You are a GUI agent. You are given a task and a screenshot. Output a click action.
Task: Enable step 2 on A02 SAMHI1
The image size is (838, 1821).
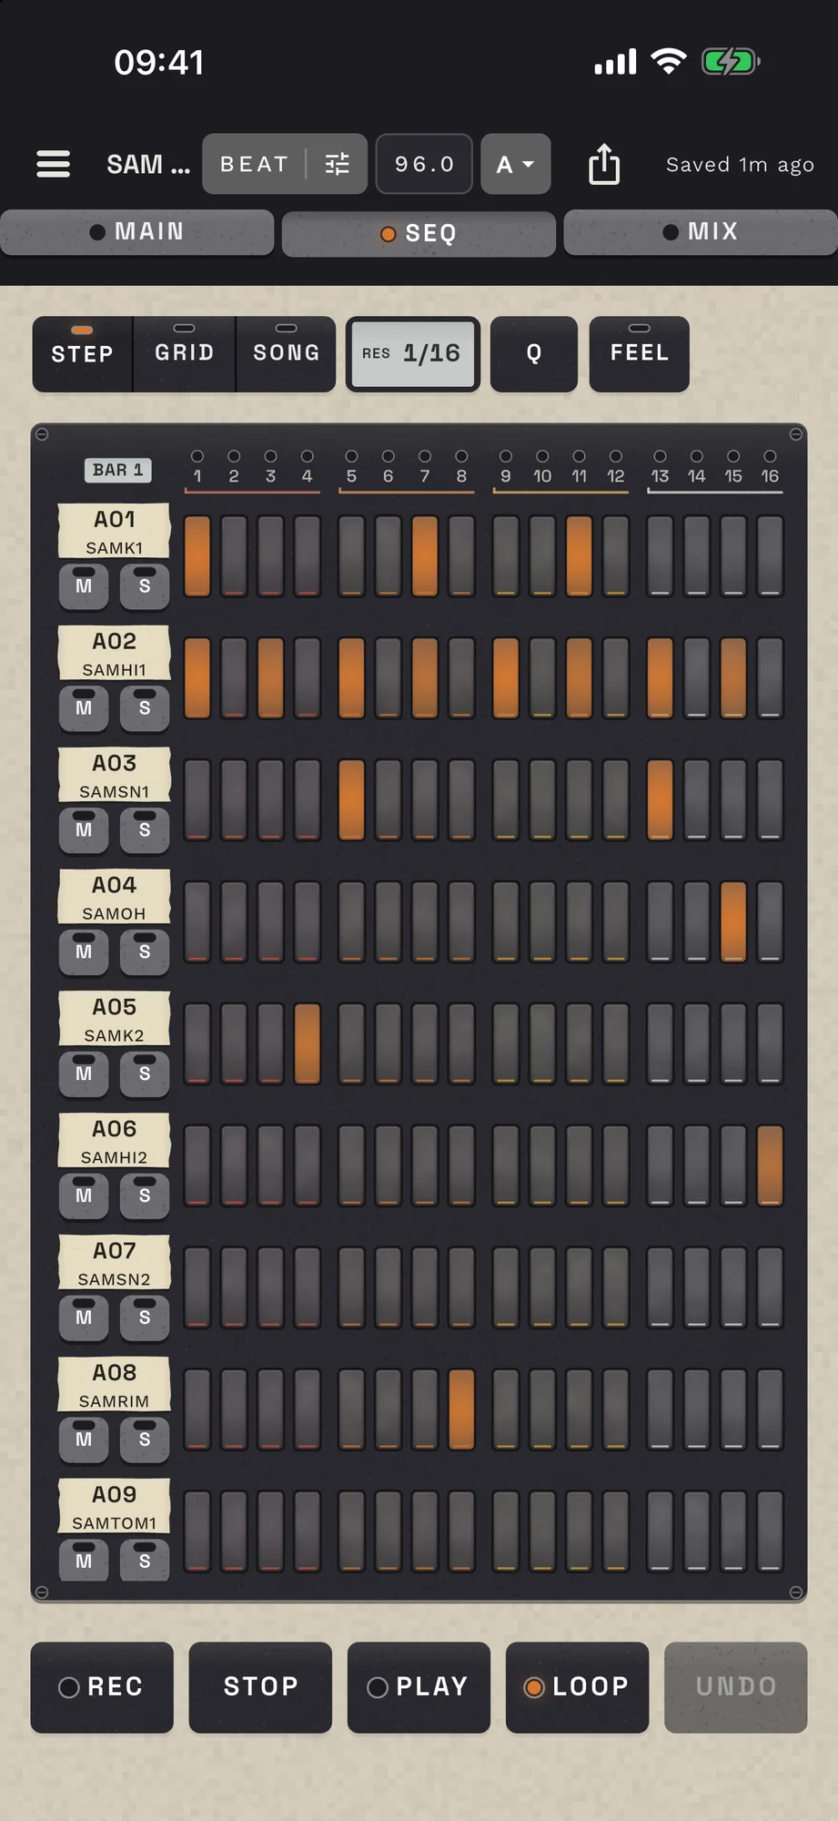(234, 678)
